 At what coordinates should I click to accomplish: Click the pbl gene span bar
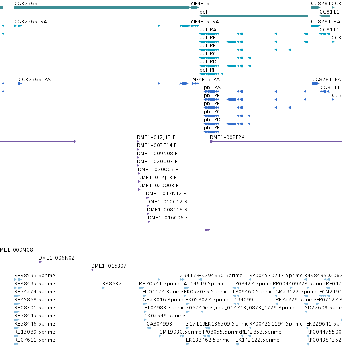254,16
